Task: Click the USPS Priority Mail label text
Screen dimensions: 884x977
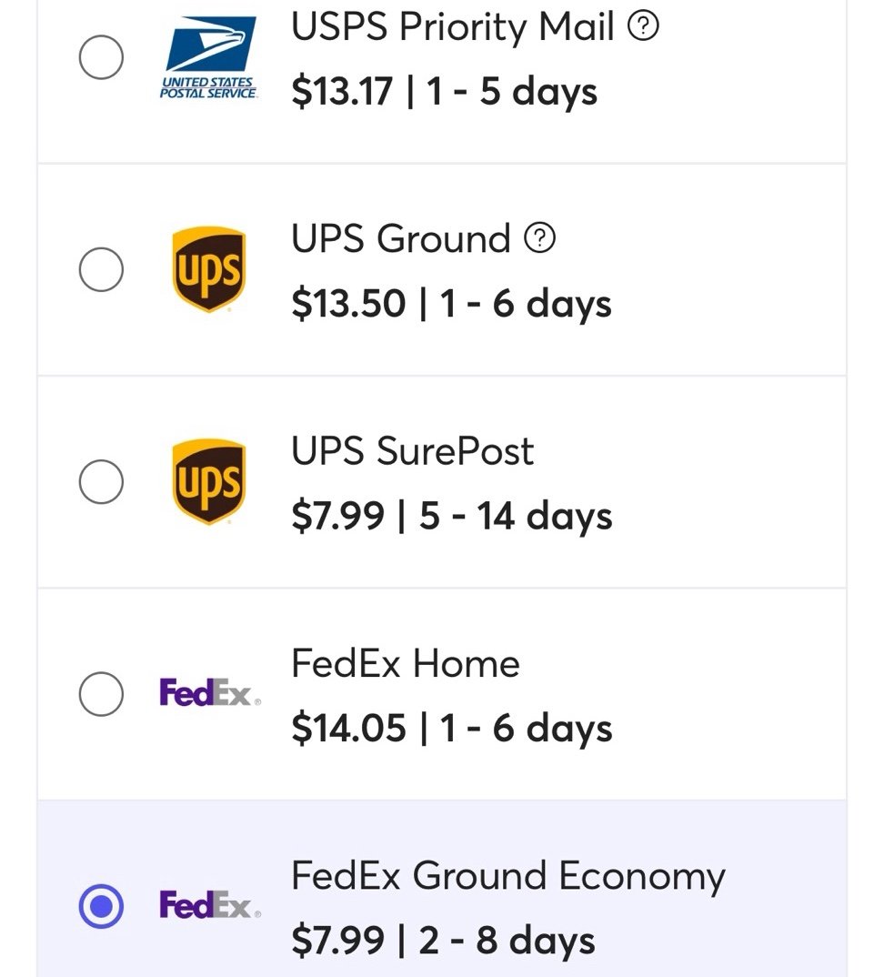Action: (453, 27)
